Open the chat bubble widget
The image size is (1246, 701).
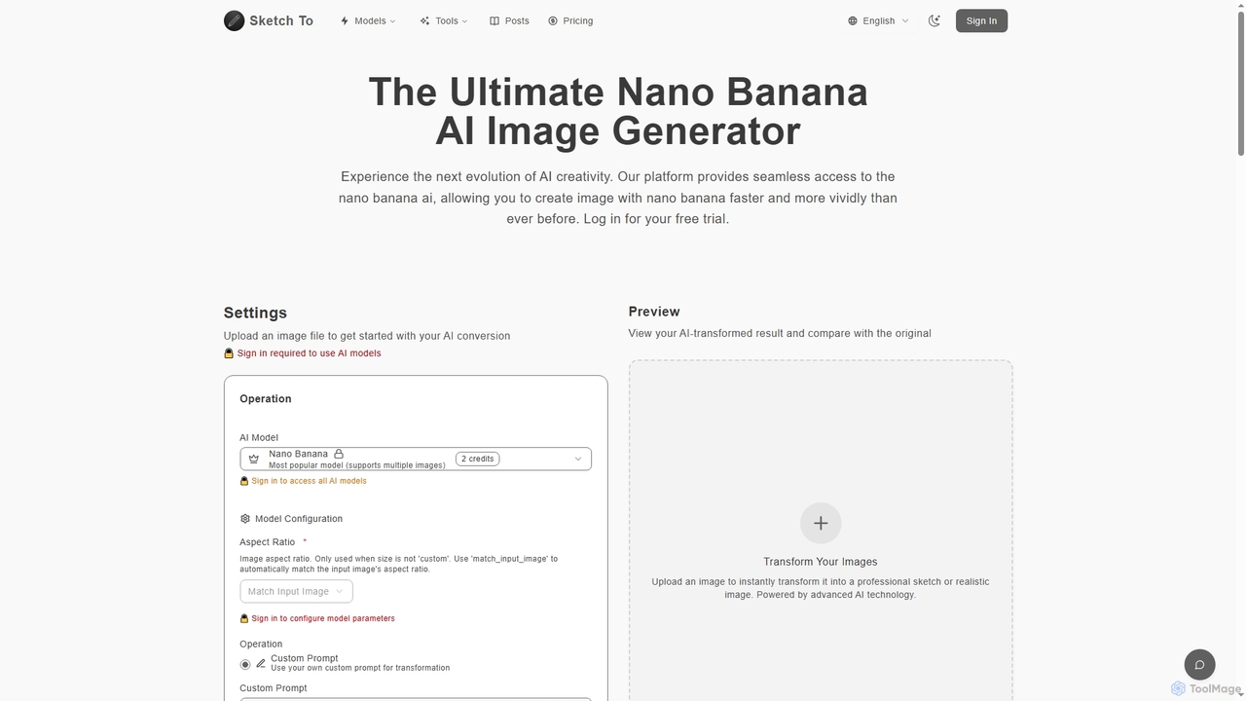click(1199, 665)
